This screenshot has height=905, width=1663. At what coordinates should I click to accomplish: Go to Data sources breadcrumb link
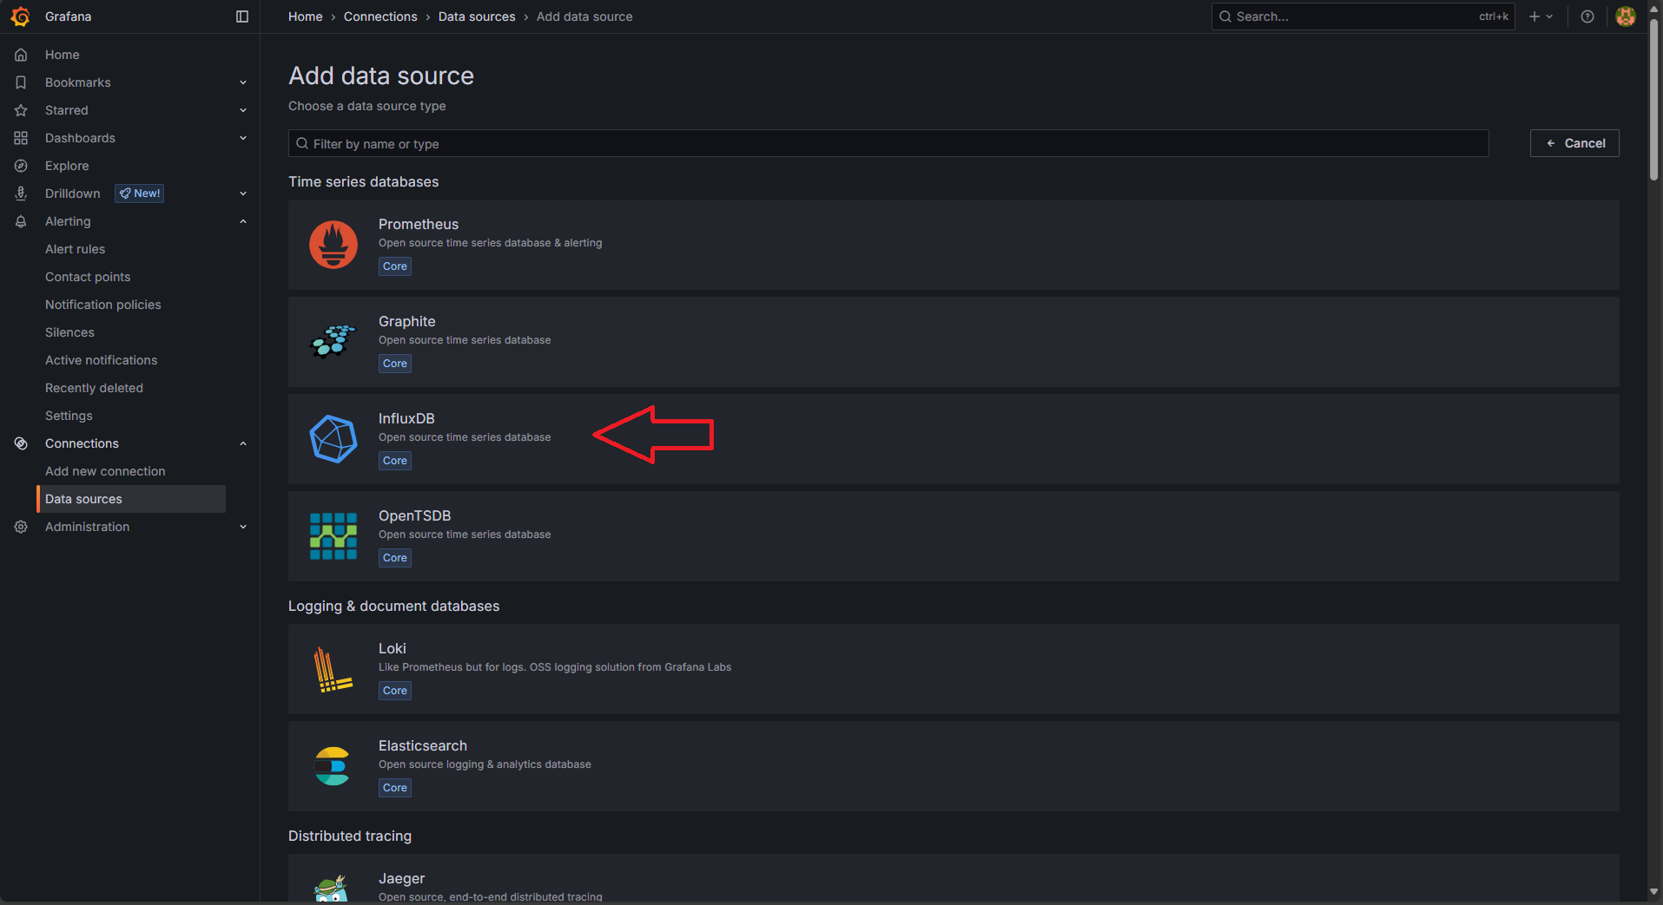coord(477,16)
